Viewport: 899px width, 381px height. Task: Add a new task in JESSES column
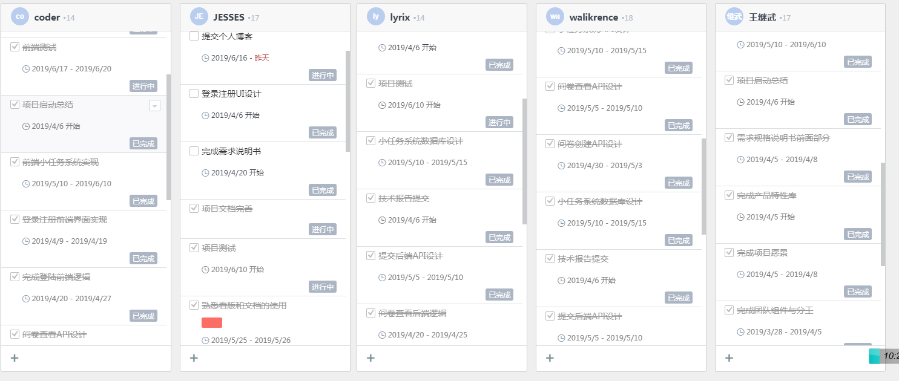(194, 358)
